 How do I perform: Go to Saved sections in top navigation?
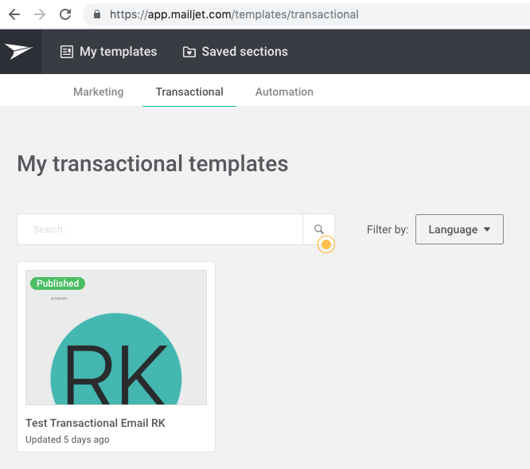coord(244,52)
